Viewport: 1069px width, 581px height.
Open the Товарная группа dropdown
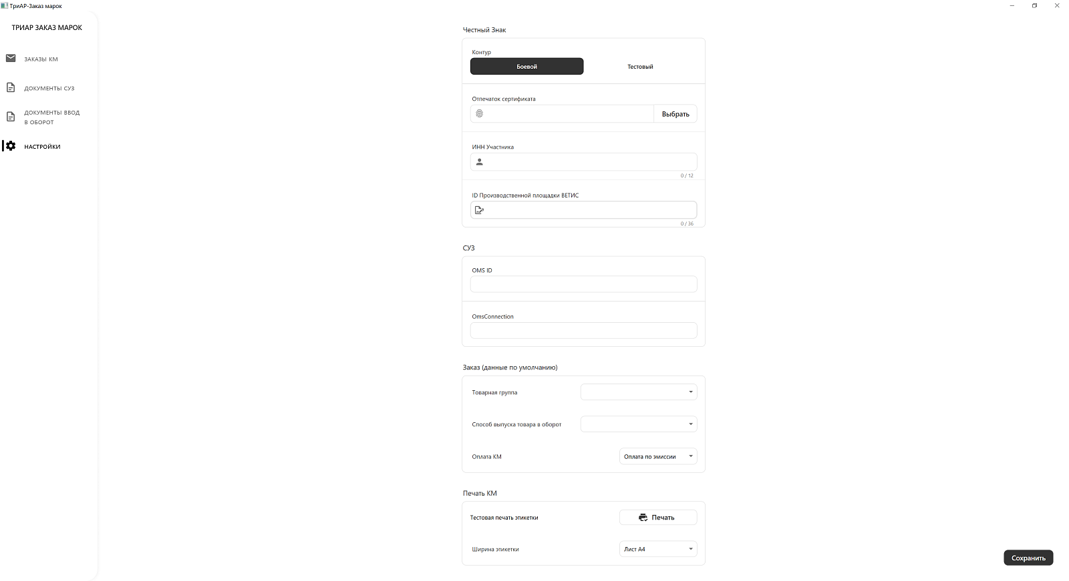639,392
